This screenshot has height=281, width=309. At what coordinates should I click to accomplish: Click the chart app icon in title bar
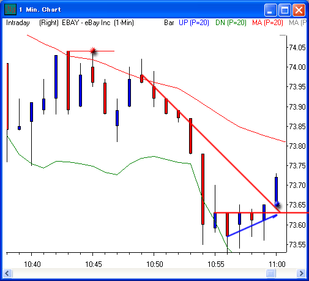[10, 10]
